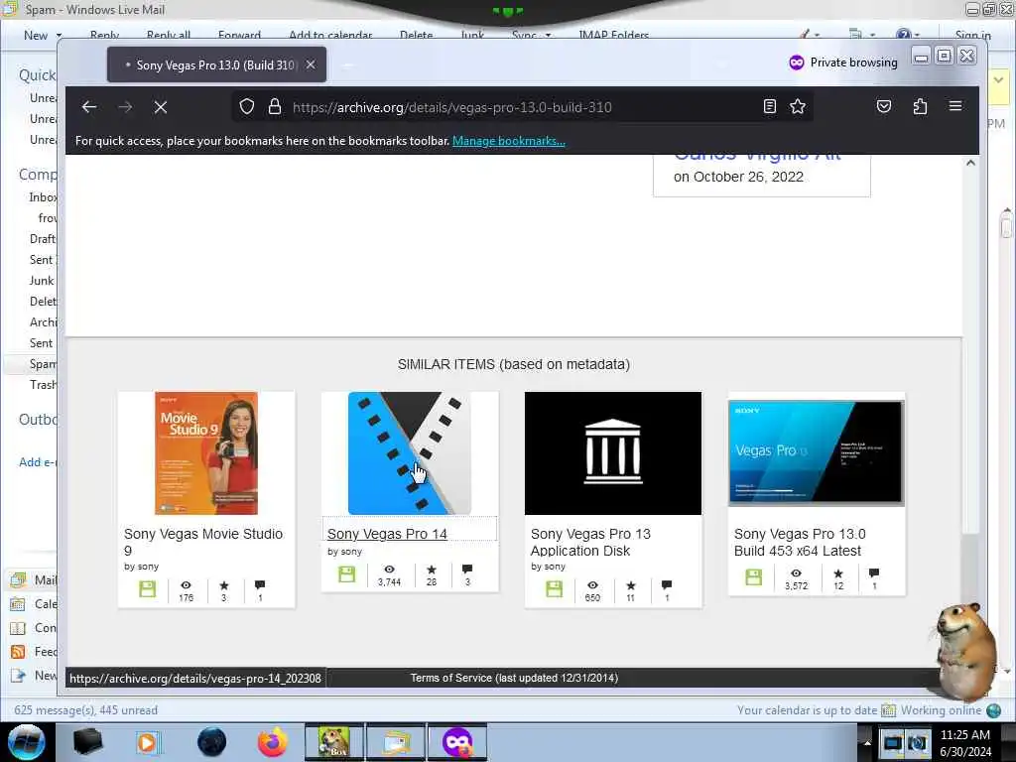
Task: Open Sony Vegas Pro 14 thumbnail image
Action: pos(410,452)
